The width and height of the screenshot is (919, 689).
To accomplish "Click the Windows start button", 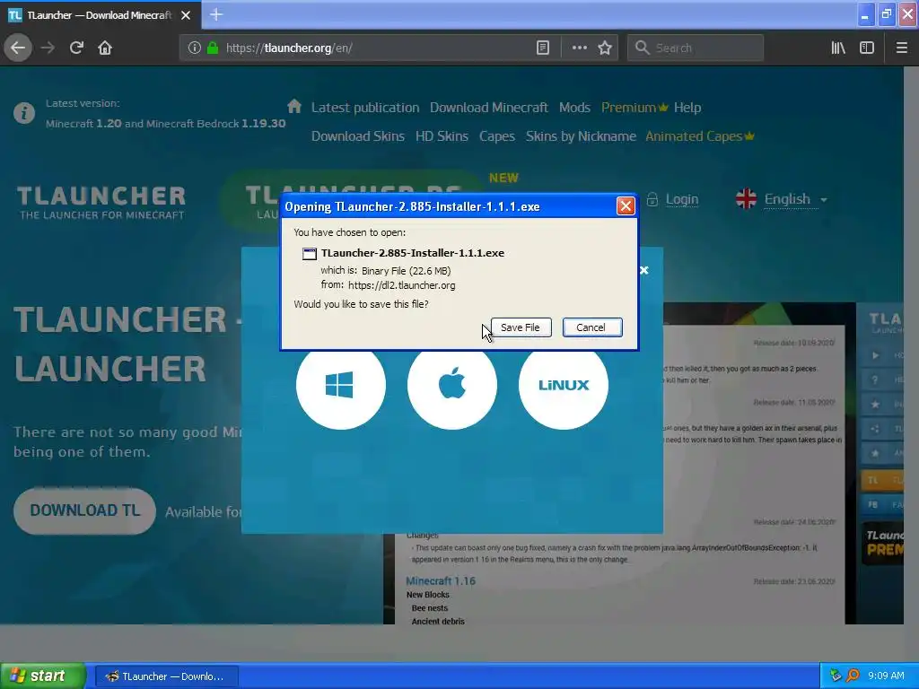I will point(43,676).
